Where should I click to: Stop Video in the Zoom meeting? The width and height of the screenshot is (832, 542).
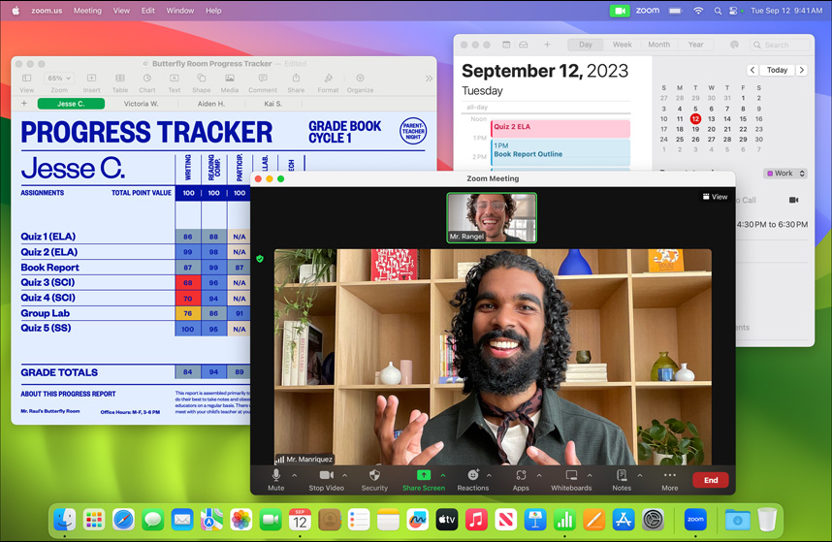326,475
